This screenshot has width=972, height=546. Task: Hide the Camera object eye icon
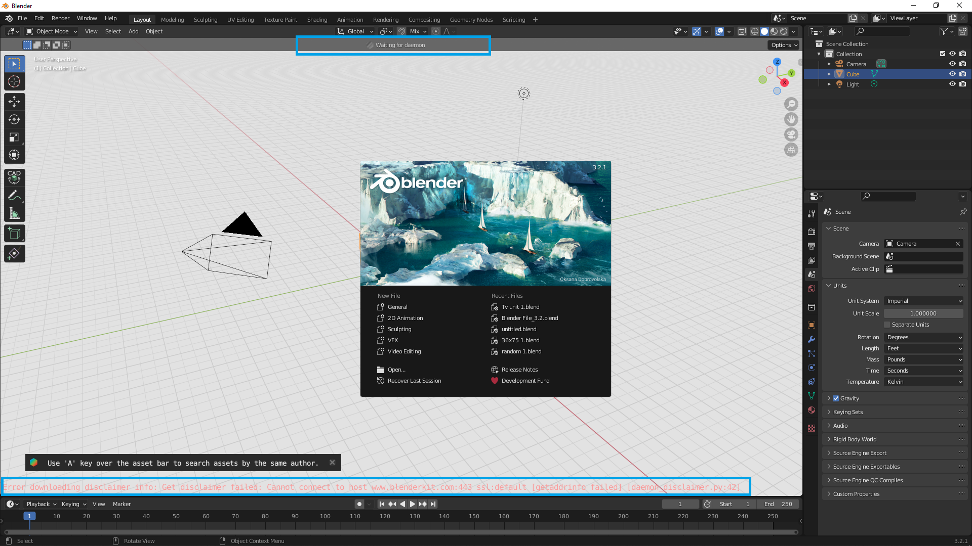point(952,64)
